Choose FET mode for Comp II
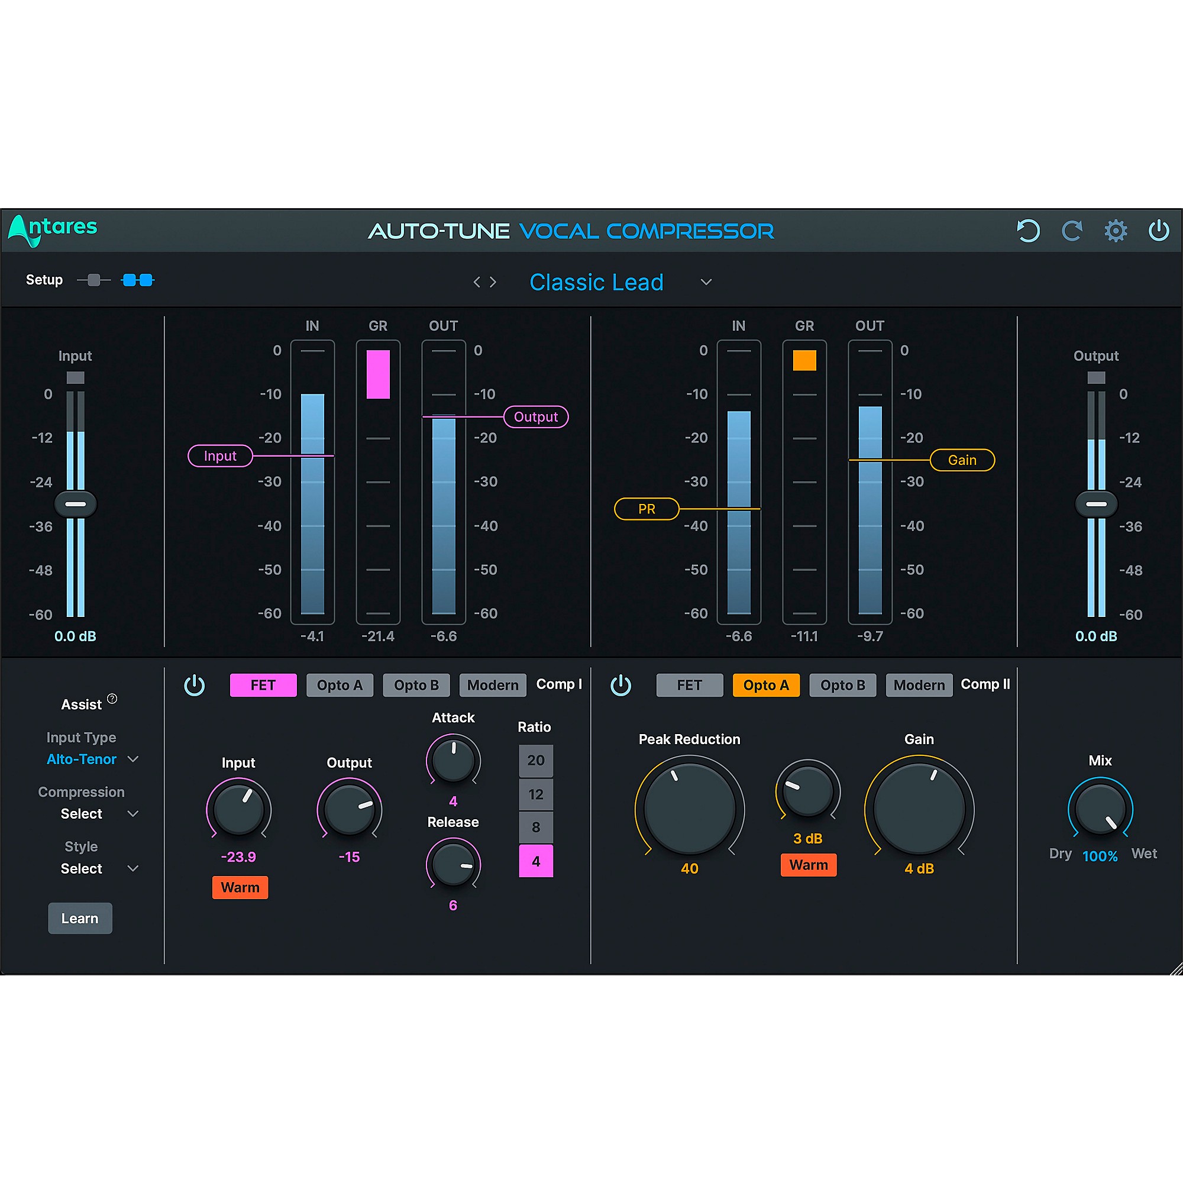 pyautogui.click(x=690, y=685)
